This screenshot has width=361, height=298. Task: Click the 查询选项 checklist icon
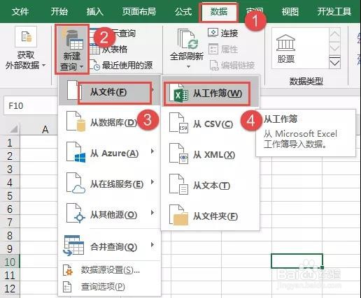coord(67,287)
